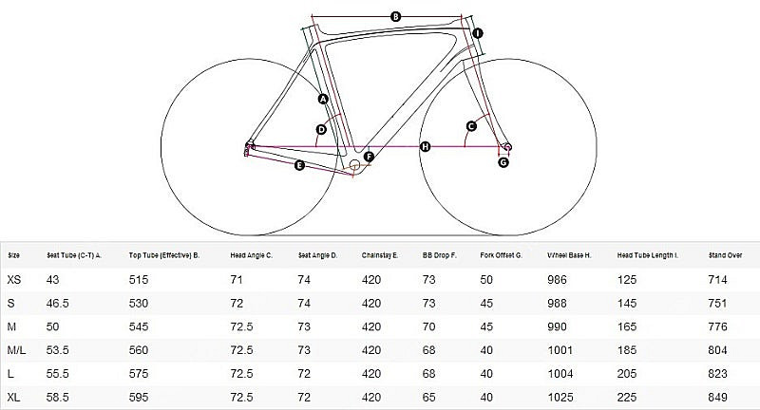760x410 pixels.
Task: Select the Top Tube (Effective) B. header
Action: (x=164, y=255)
